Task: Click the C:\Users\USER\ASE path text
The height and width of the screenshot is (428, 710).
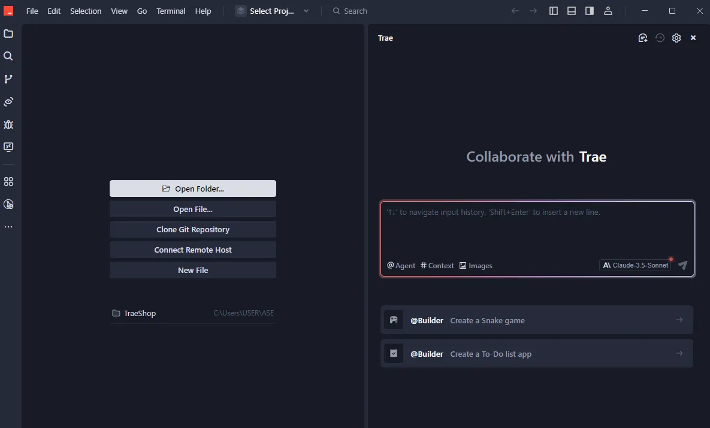Action: [244, 313]
